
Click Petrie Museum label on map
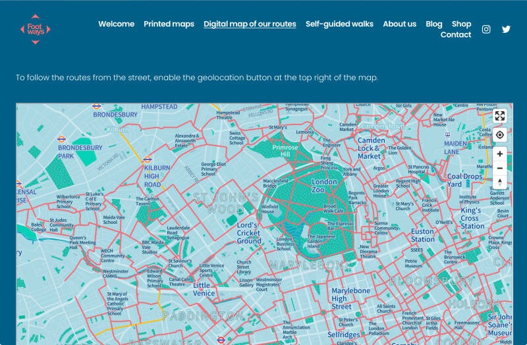(414, 263)
